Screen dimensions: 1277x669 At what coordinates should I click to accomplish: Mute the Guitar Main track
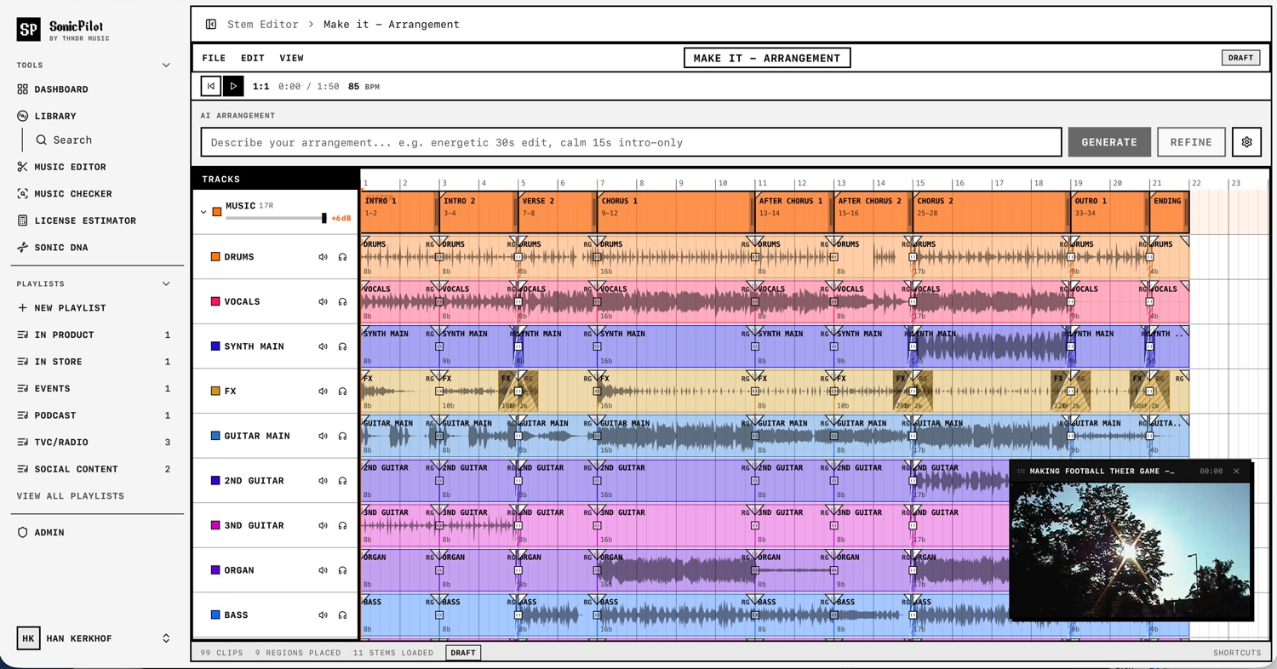323,436
